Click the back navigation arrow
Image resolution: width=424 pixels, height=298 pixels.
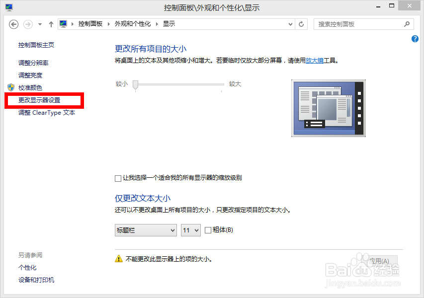[13, 24]
